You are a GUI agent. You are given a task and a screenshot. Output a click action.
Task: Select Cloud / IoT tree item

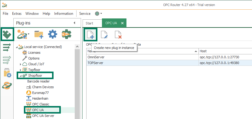[x=36, y=64]
